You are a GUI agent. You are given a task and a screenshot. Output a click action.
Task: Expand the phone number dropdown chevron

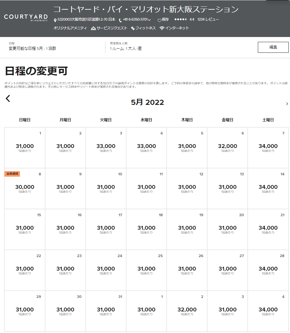150,20
